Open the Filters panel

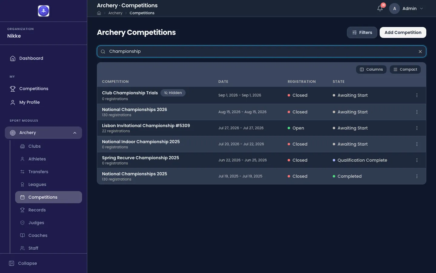point(362,32)
